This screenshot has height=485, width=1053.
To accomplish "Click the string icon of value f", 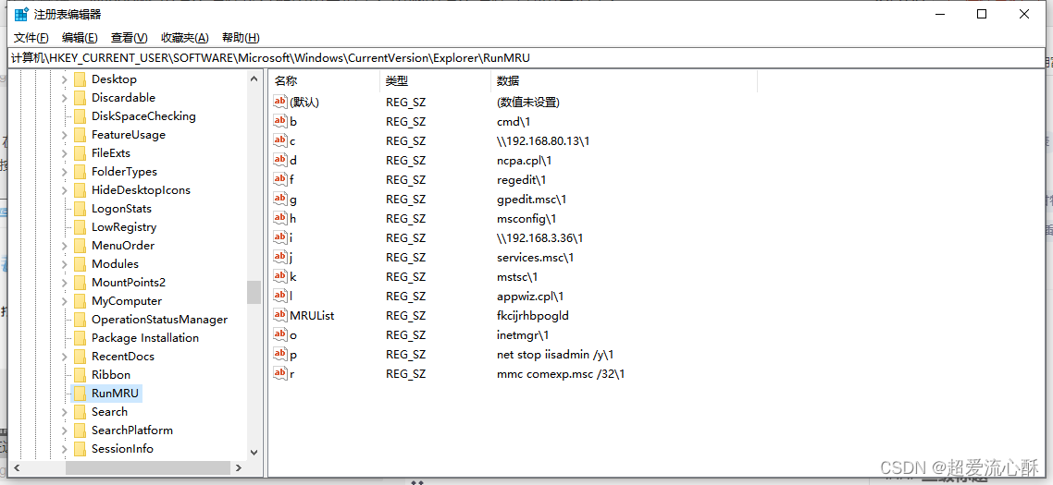I will [280, 180].
